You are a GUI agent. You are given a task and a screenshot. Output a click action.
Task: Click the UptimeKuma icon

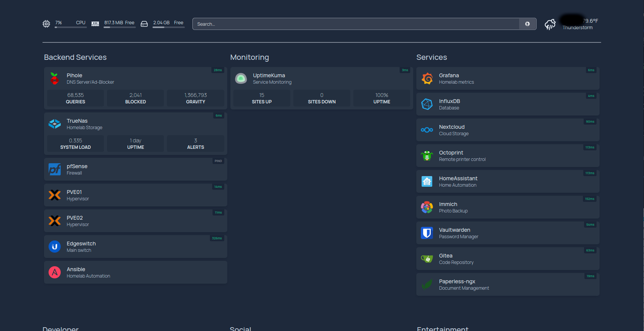tap(241, 78)
